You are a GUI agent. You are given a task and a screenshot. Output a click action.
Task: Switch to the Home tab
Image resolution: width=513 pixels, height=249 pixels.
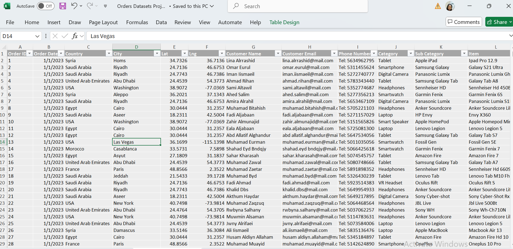click(x=32, y=22)
